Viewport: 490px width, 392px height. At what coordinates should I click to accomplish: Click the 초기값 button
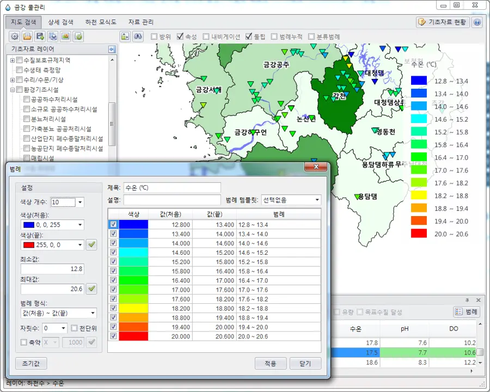(x=31, y=364)
